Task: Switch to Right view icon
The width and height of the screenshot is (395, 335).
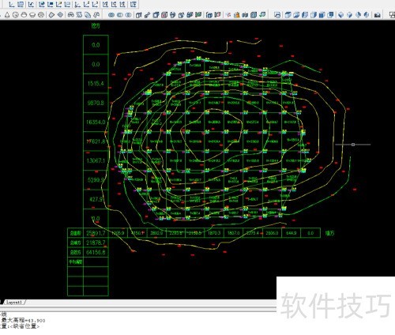Action: (313, 15)
